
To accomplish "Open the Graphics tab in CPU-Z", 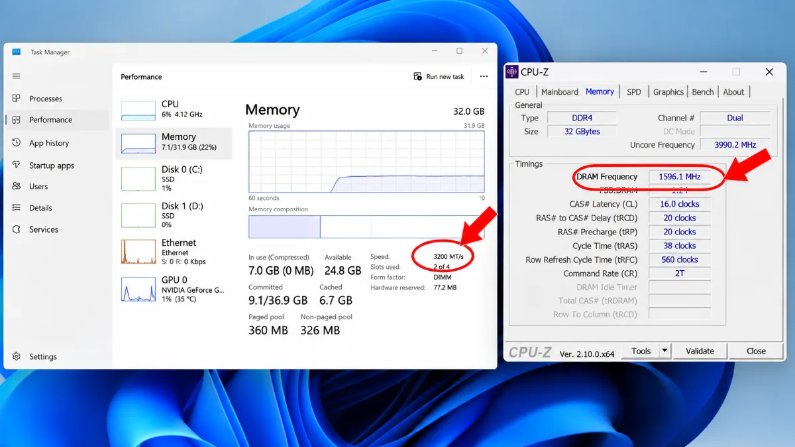I will 668,92.
